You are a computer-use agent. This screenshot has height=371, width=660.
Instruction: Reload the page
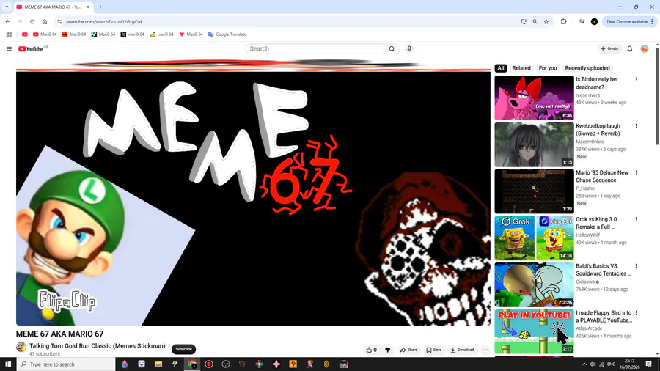click(x=32, y=21)
